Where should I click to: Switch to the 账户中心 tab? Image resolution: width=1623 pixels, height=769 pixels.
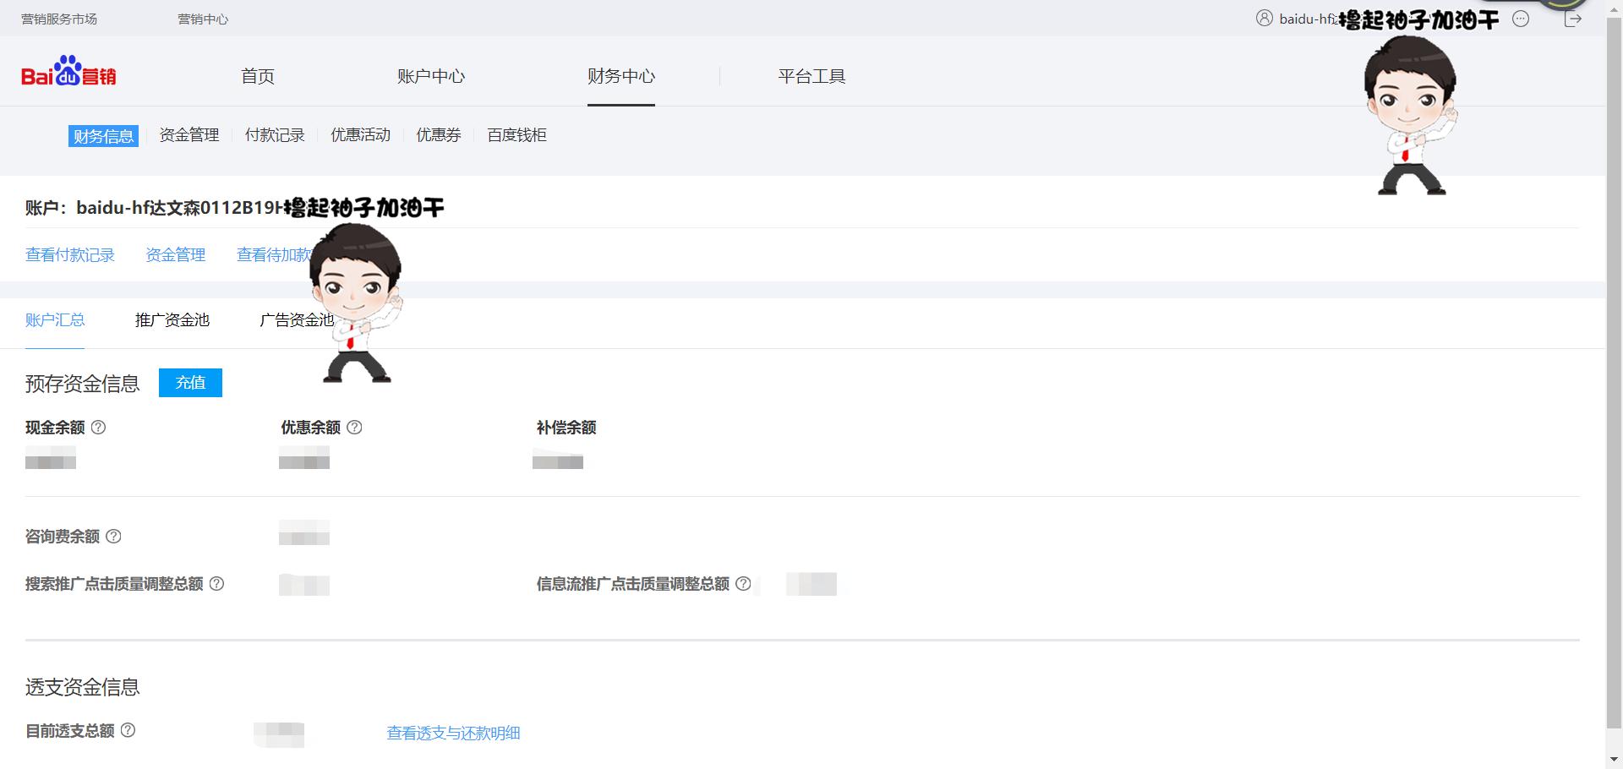pyautogui.click(x=430, y=76)
